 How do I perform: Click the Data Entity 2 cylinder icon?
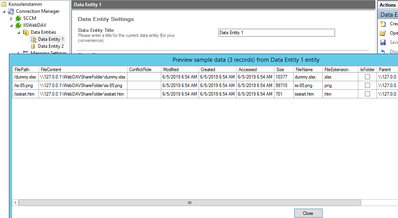click(x=33, y=46)
